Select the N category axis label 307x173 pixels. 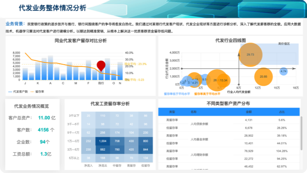120,83
